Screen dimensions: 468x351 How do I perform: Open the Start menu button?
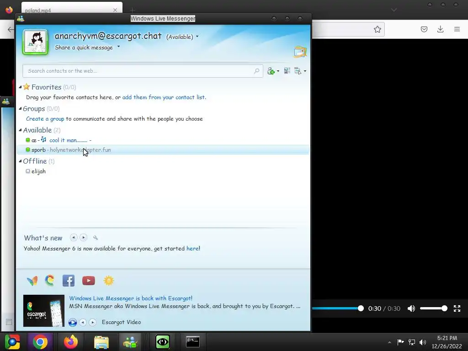12,342
